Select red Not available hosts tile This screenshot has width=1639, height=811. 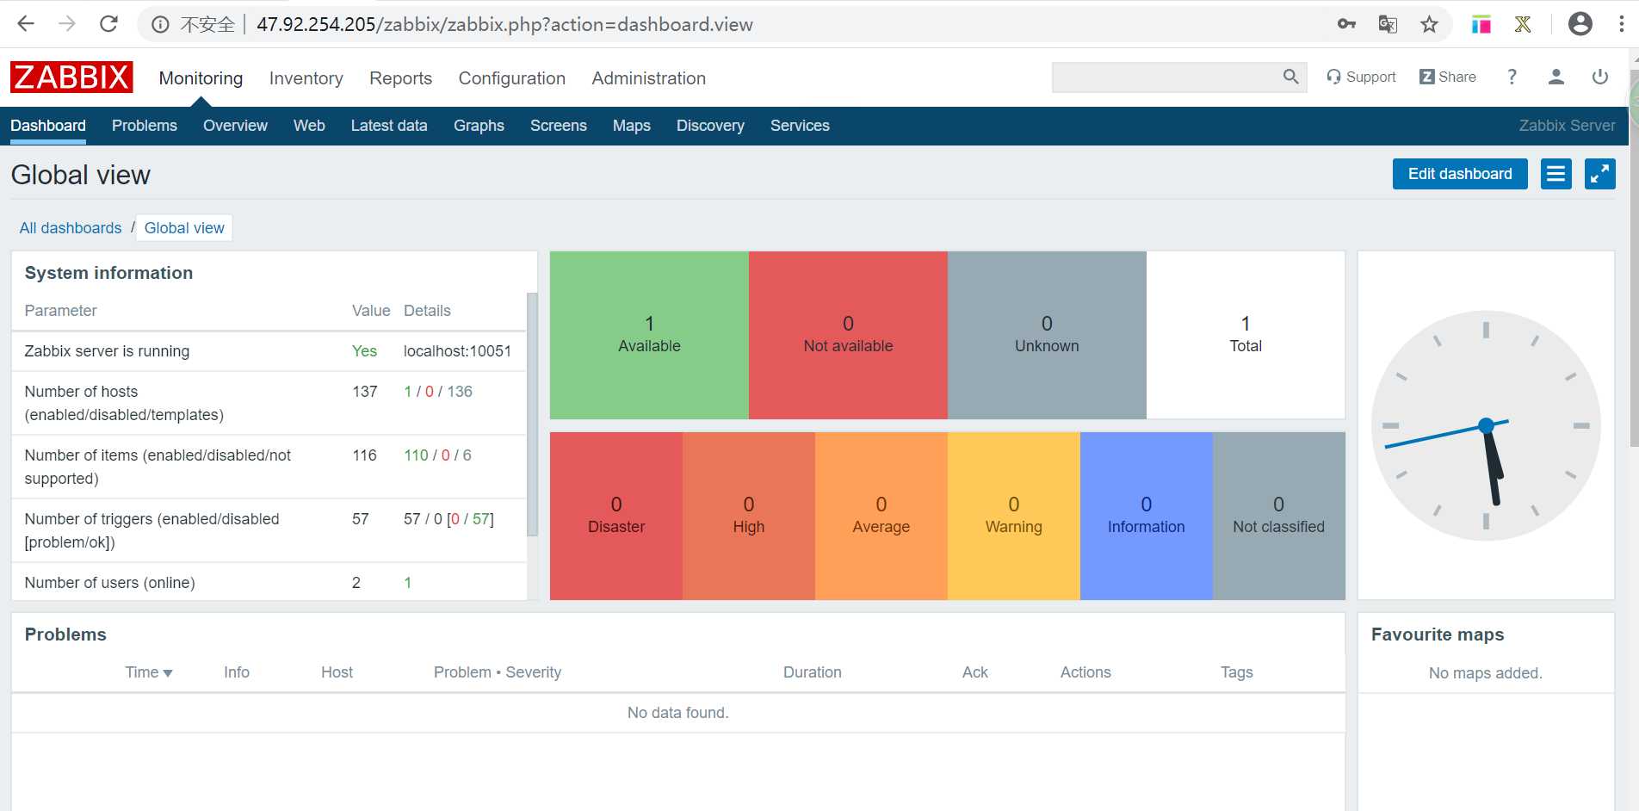pos(848,335)
